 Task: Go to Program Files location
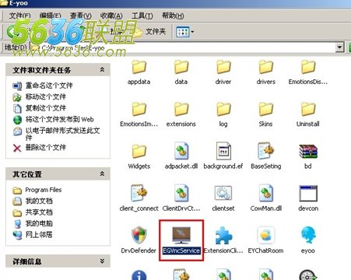(x=44, y=190)
